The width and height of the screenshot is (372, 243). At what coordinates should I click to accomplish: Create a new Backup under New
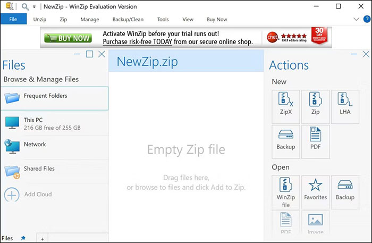(286, 141)
